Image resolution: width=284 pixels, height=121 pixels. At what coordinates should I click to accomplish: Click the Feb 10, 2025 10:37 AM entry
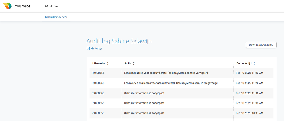tap(249, 113)
